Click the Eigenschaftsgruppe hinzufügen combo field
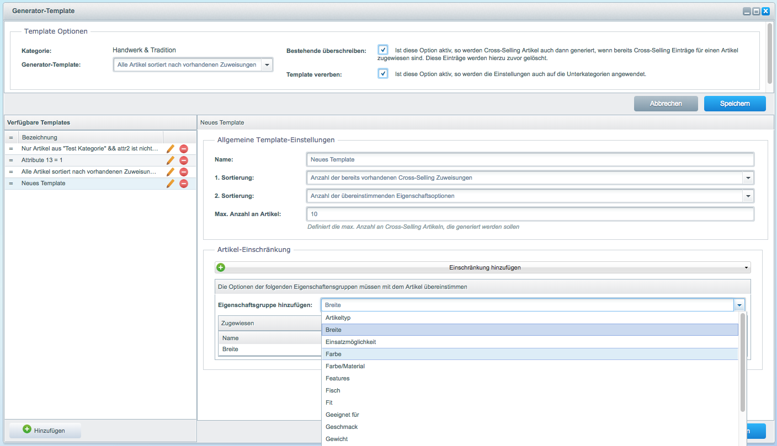 (x=528, y=305)
